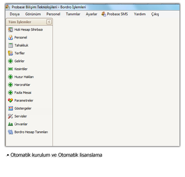Select the Tahakkuk calculator icon
This screenshot has width=185, height=177.
[10, 45]
